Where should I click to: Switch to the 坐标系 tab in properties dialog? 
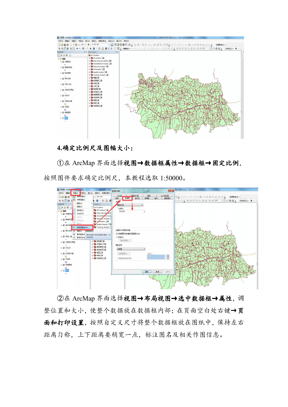[137, 198]
